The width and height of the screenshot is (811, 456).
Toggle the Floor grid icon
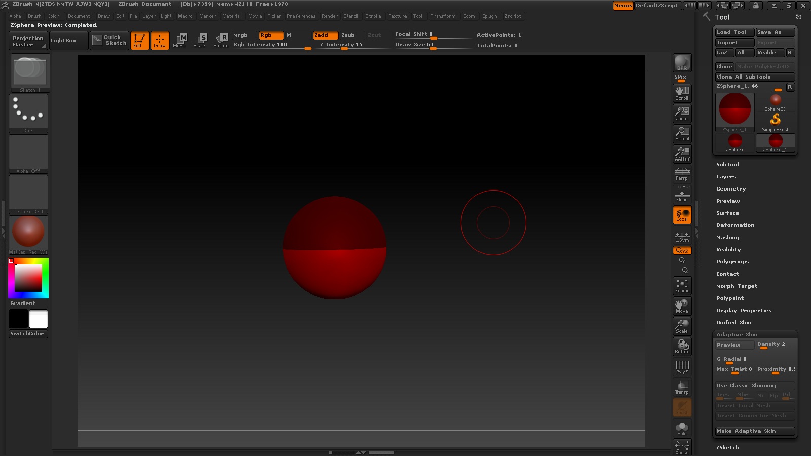point(681,194)
